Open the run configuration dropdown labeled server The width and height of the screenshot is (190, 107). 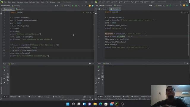(160, 5)
